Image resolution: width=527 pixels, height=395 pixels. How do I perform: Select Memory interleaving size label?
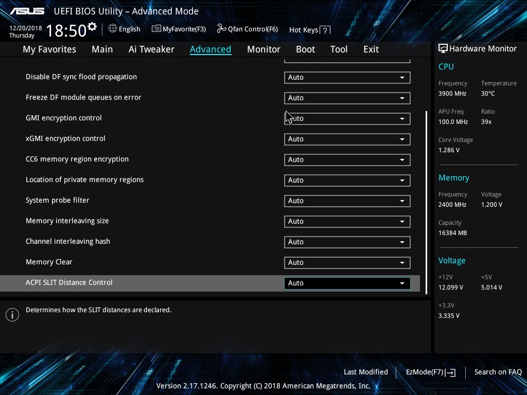point(67,221)
